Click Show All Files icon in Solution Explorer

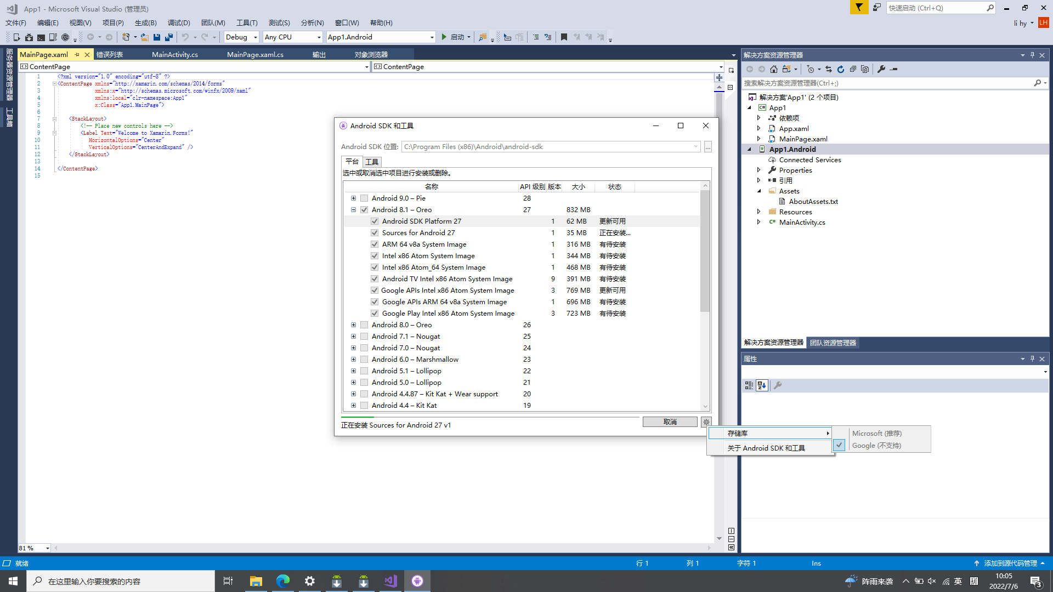[x=865, y=69]
